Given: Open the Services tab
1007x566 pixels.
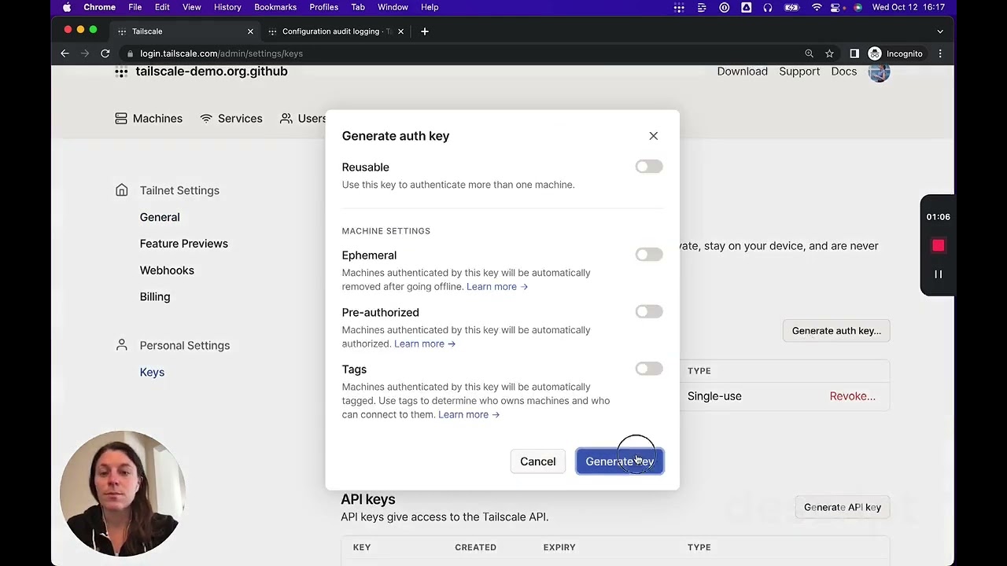Looking at the screenshot, I should point(231,119).
